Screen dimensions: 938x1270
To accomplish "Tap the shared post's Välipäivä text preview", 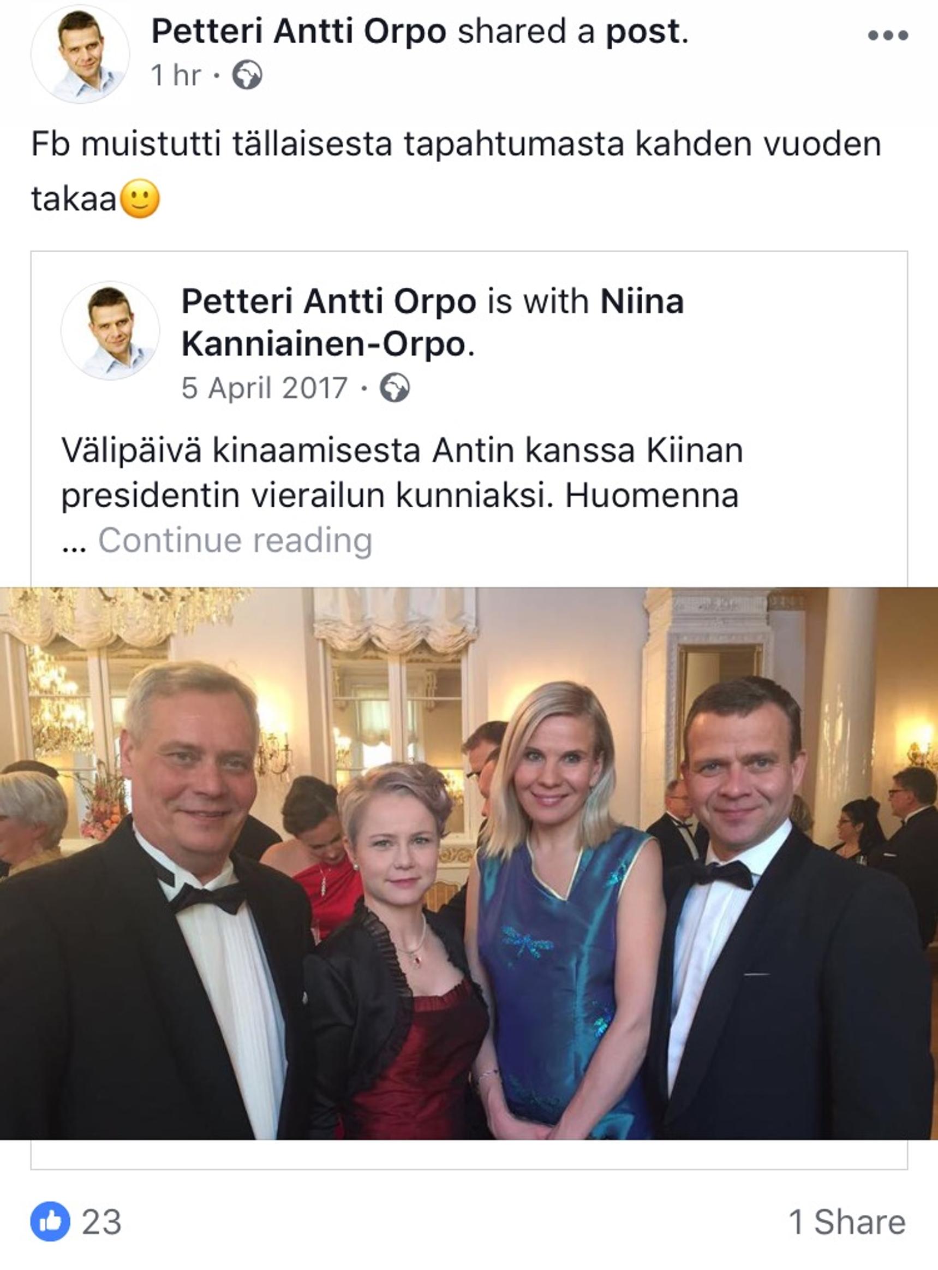I will 402,473.
